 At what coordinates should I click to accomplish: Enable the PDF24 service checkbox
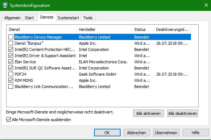click(11, 74)
